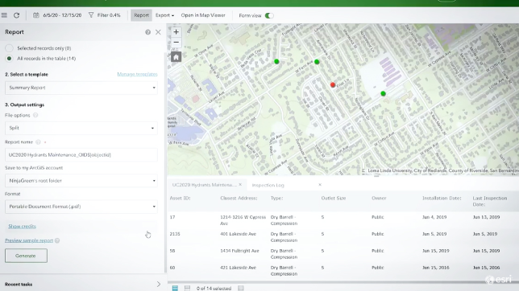Reset map to home extent
519x291 pixels.
176,57
